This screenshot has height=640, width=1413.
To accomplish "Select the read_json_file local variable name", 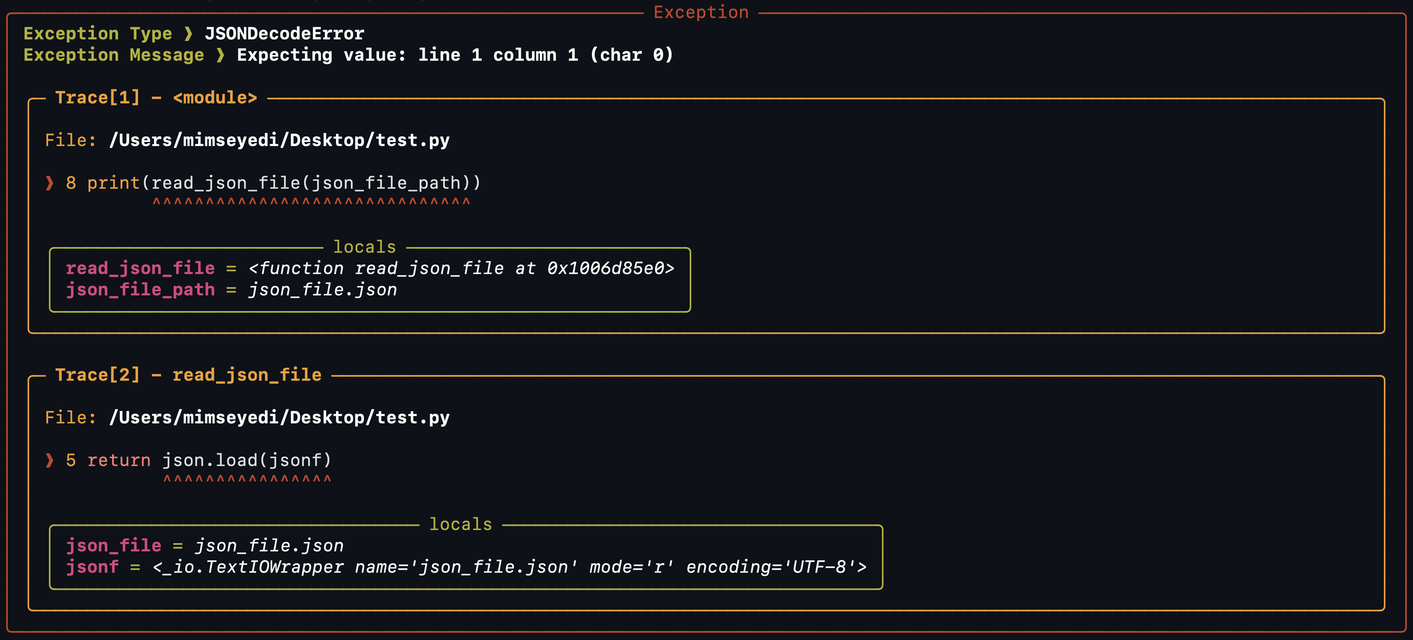I will [140, 268].
